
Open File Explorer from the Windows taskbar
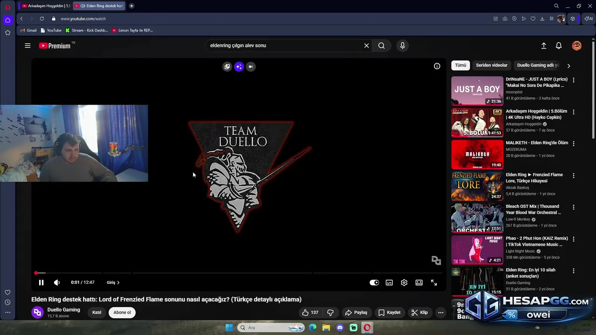pyautogui.click(x=326, y=328)
